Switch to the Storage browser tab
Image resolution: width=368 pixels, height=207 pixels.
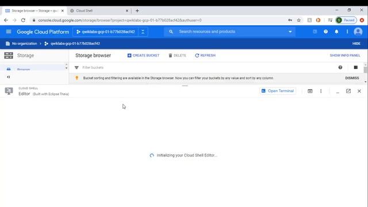click(34, 11)
